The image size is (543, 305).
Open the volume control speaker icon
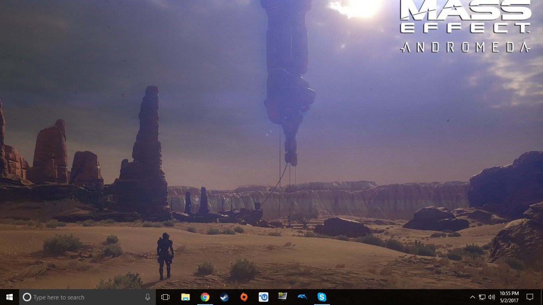pos(492,297)
